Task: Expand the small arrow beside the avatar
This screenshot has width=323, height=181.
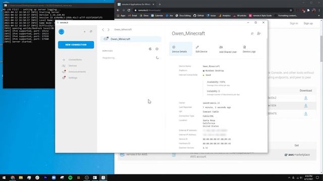Action: (84, 31)
